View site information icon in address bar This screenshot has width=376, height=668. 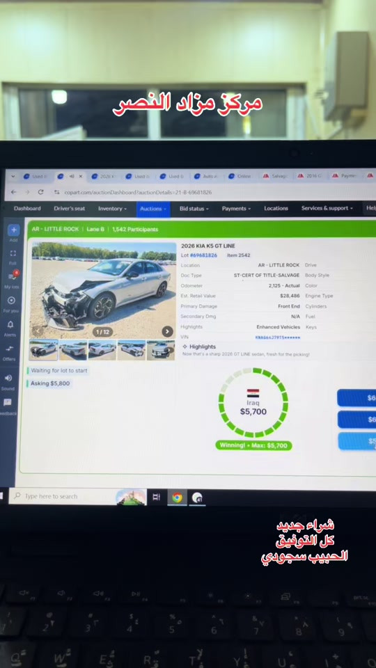tap(56, 192)
